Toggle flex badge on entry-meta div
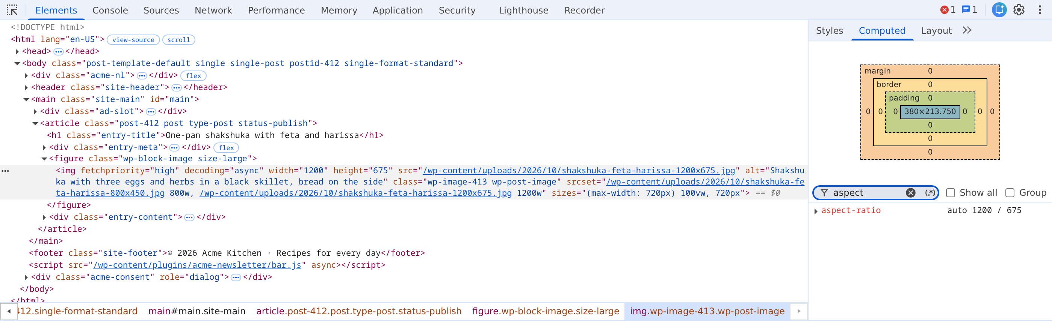Screen dimensions: 1052x330 click(x=226, y=147)
